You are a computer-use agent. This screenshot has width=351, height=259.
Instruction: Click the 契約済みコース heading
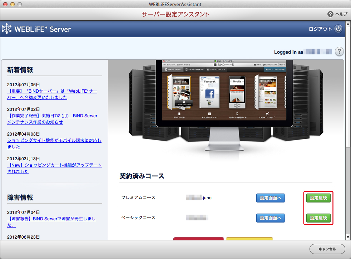coord(142,176)
